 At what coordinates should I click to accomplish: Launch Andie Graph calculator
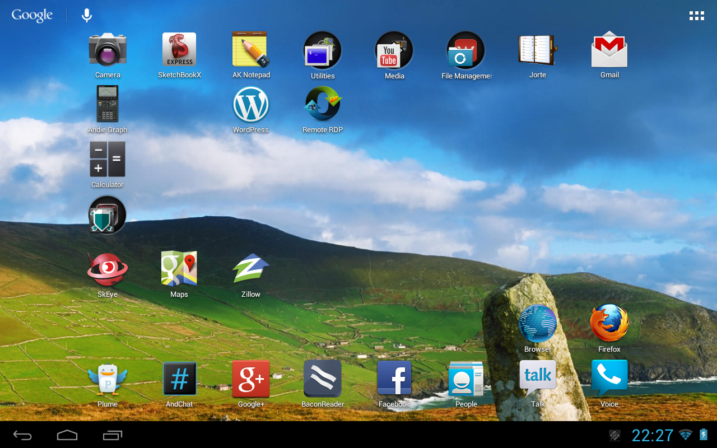pos(108,109)
